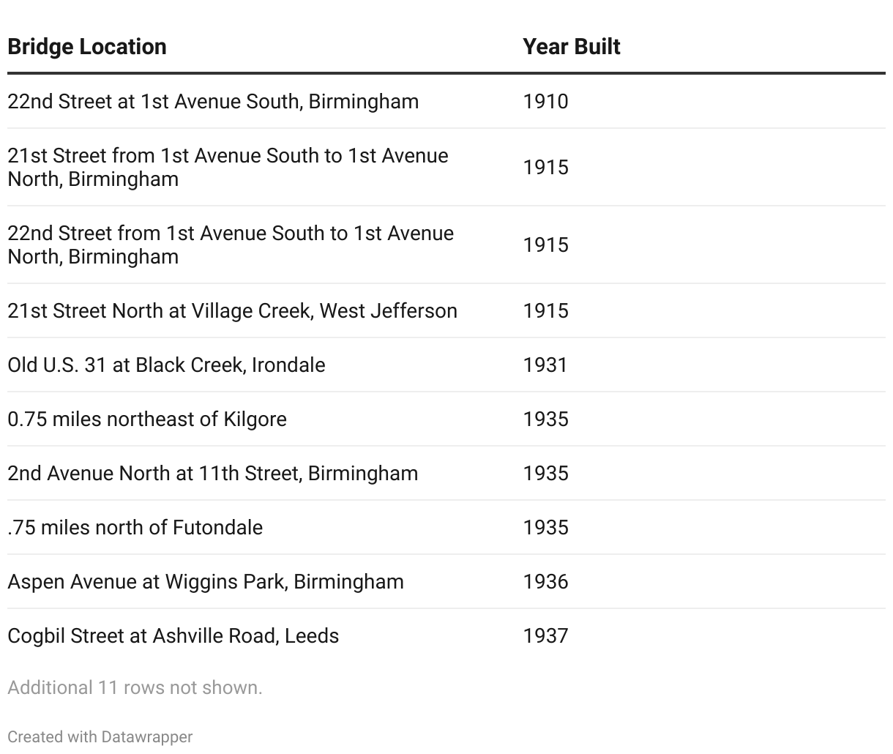
Task: Click the Aspen Avenue at Wiggins Park row
Action: point(206,581)
